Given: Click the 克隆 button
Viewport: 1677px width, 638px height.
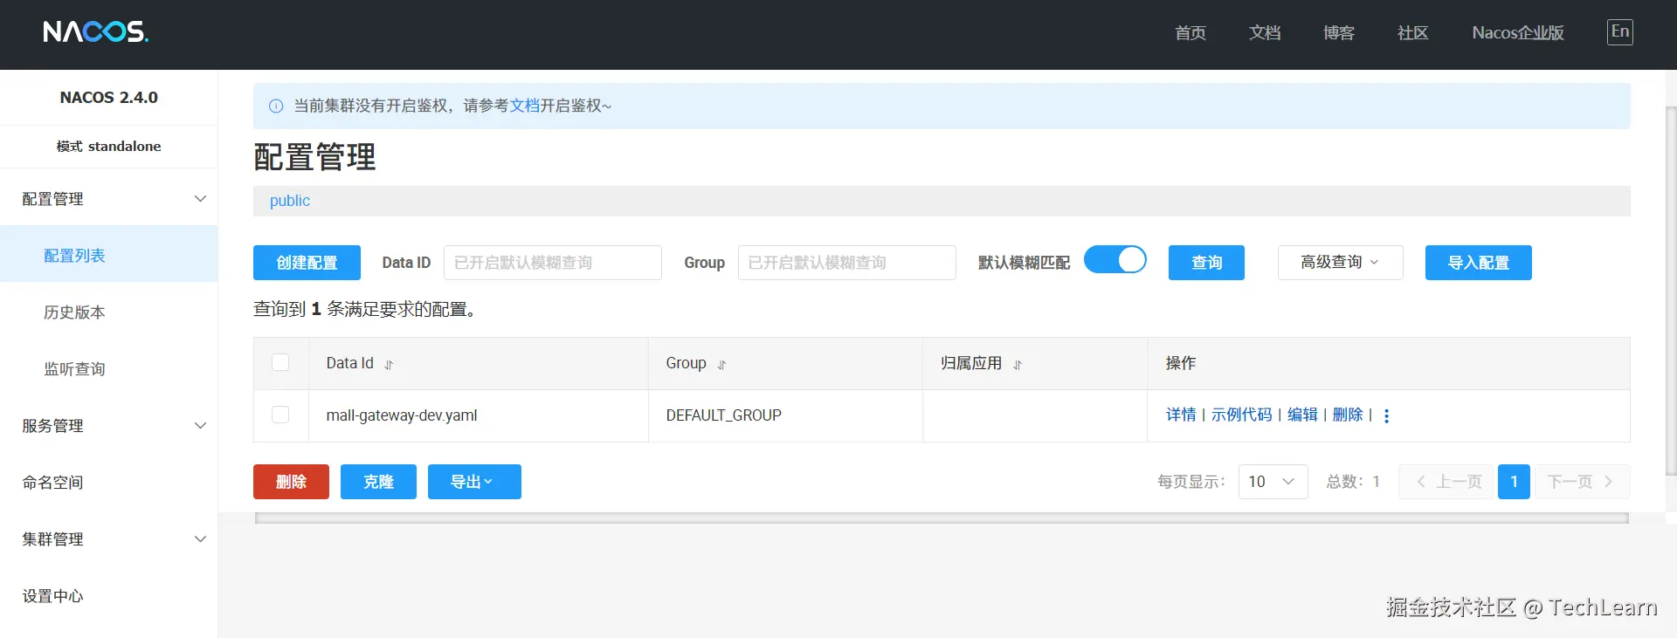Looking at the screenshot, I should [378, 482].
